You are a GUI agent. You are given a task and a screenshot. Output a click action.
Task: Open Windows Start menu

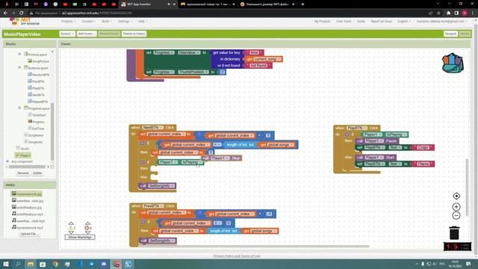[6, 264]
